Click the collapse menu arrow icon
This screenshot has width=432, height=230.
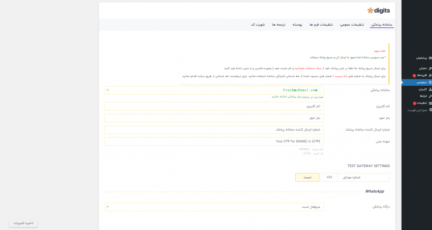pyautogui.click(x=430, y=110)
